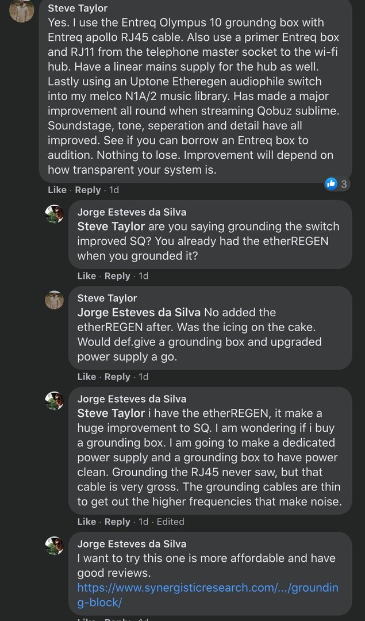This screenshot has height=621, width=365.
Task: Click the Jorge Esteves da Silva mention in Steve's reply
Action: click(139, 313)
